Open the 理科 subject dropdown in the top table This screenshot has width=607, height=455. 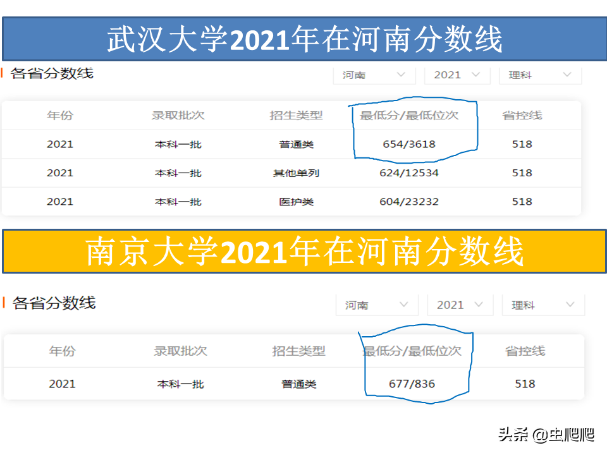point(539,75)
